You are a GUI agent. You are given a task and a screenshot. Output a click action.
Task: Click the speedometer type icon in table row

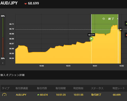point(4,95)
